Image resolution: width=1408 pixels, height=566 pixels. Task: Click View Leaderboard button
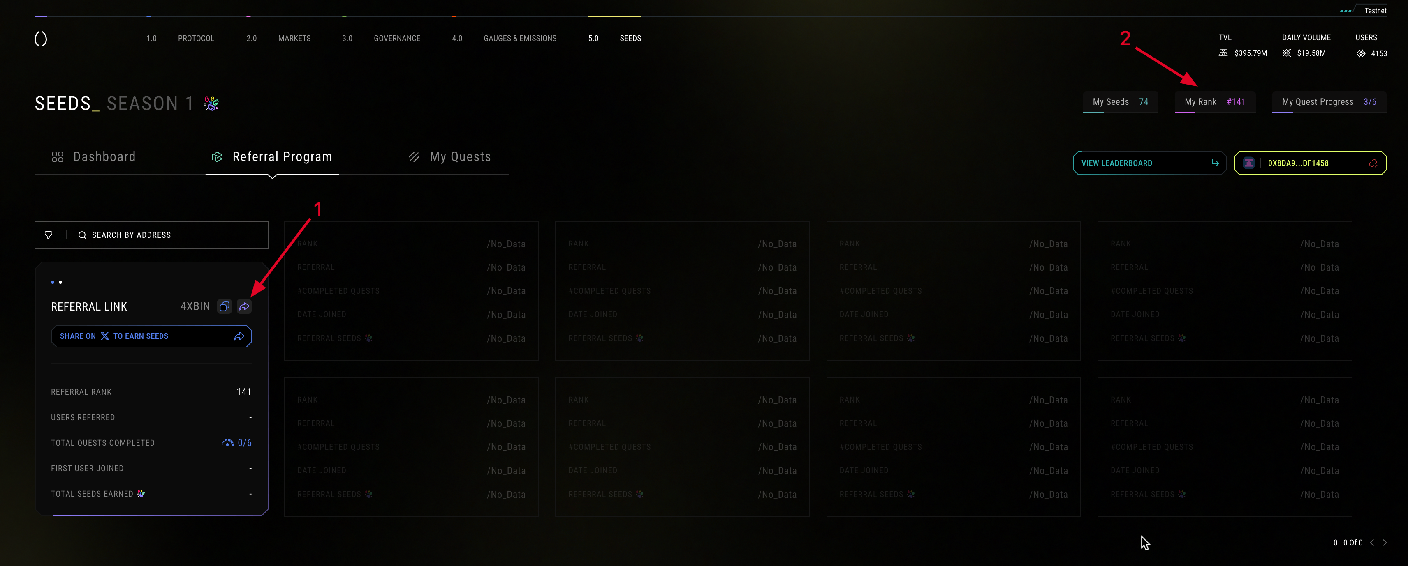click(1149, 163)
